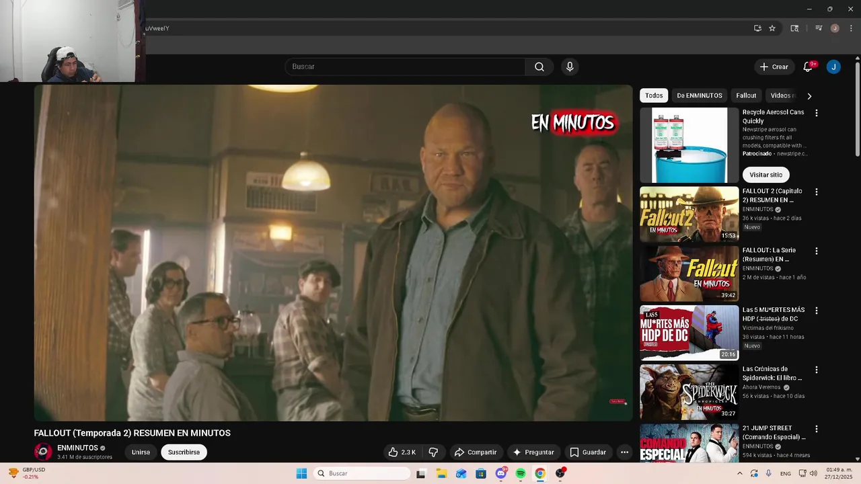Click the text 3.41 M de suscriptores

(85, 457)
